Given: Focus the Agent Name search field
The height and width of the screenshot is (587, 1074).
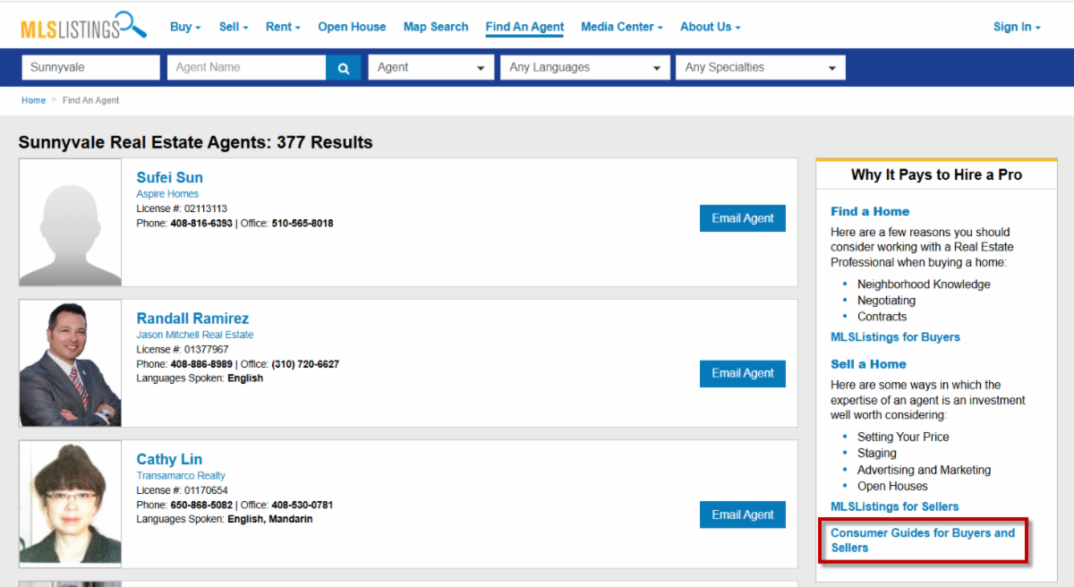Looking at the screenshot, I should [x=246, y=67].
